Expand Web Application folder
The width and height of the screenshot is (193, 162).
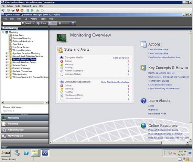click(x=7, y=74)
